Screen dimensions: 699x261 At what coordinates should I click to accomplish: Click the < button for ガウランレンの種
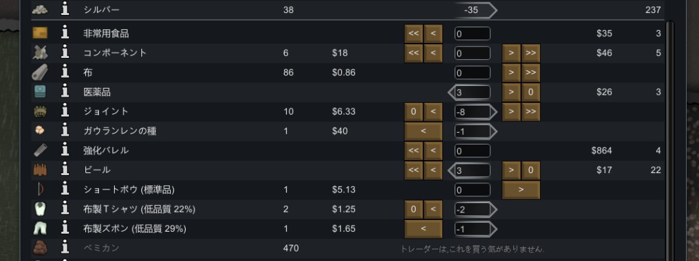pos(423,132)
